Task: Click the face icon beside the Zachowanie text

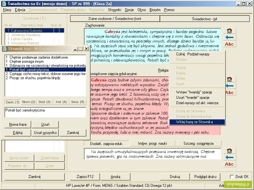Action: pyautogui.click(x=230, y=31)
